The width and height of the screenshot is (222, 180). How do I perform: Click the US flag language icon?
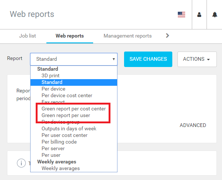(x=181, y=15)
